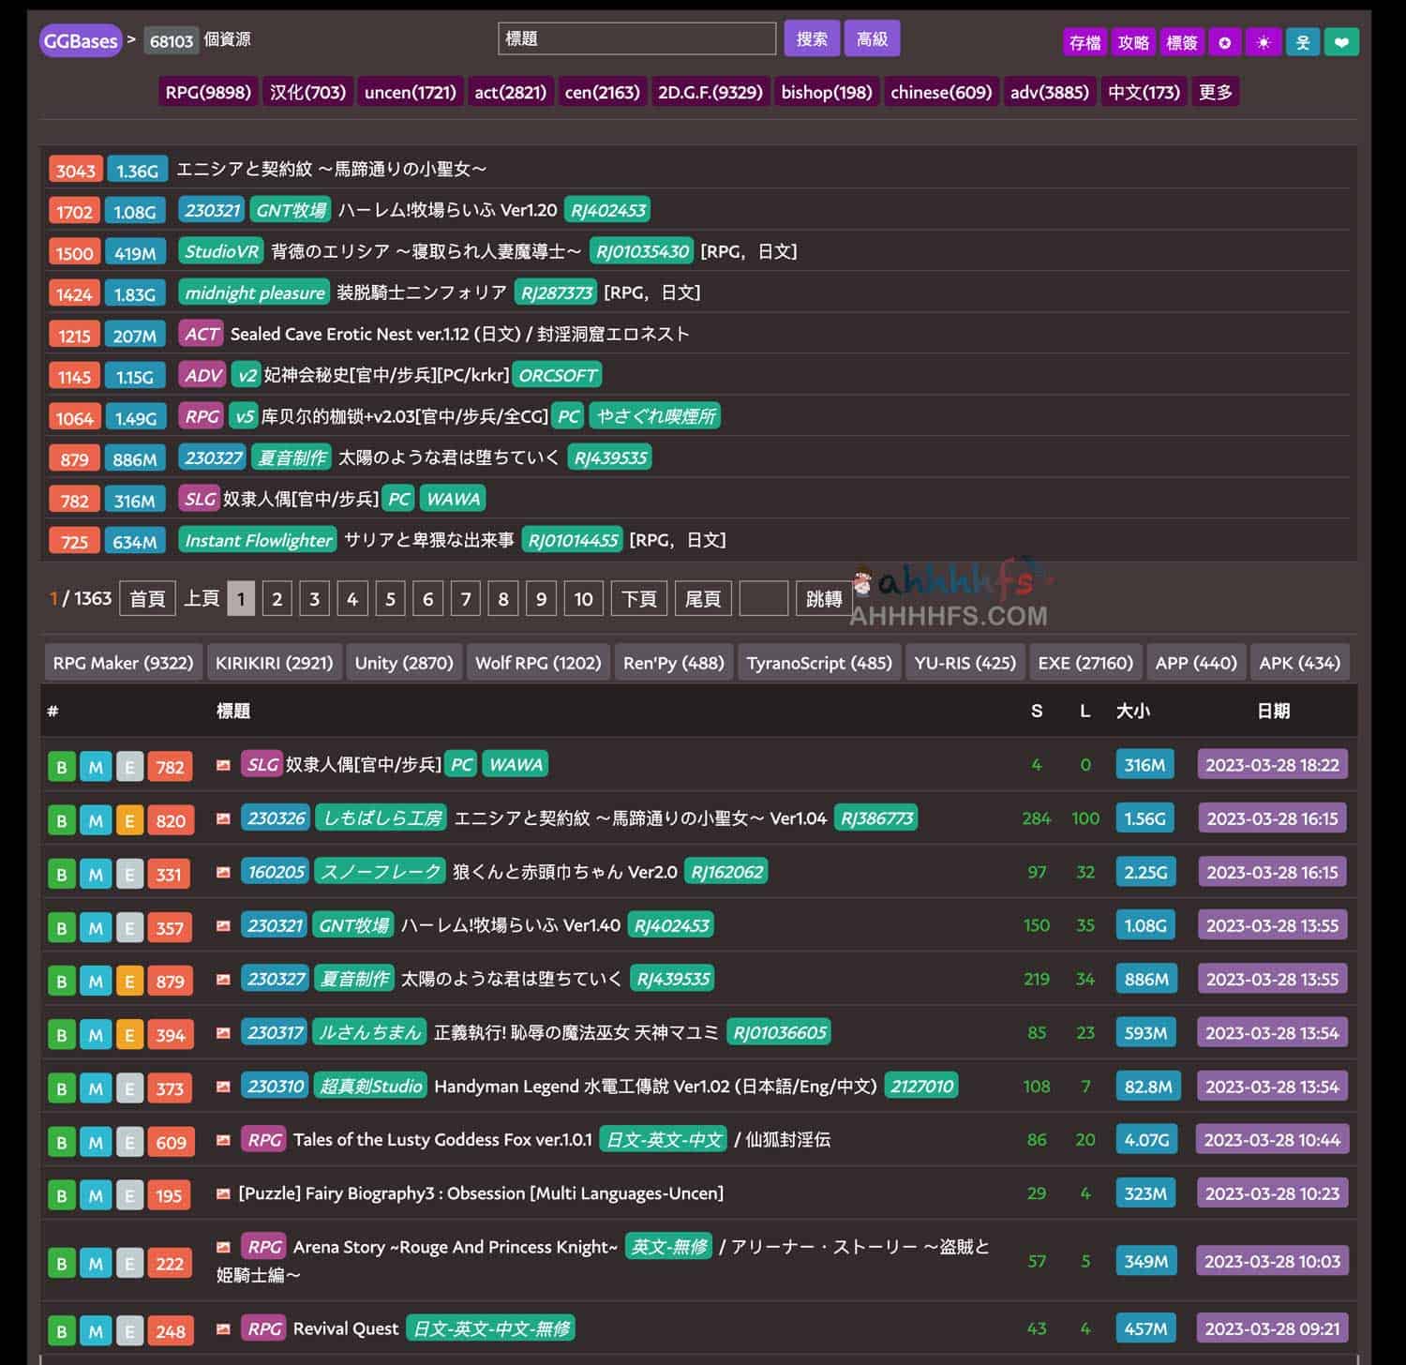Click the image icon in the row numbered 331
Screen dimensions: 1406x1365
pos(223,872)
